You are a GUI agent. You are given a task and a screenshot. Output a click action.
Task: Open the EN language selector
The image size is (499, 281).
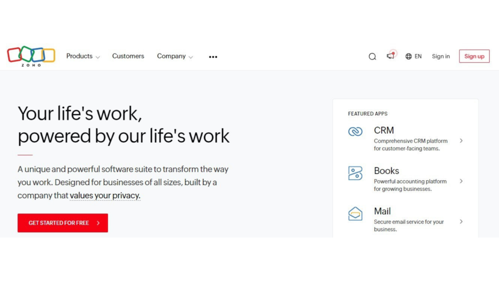[x=418, y=56]
